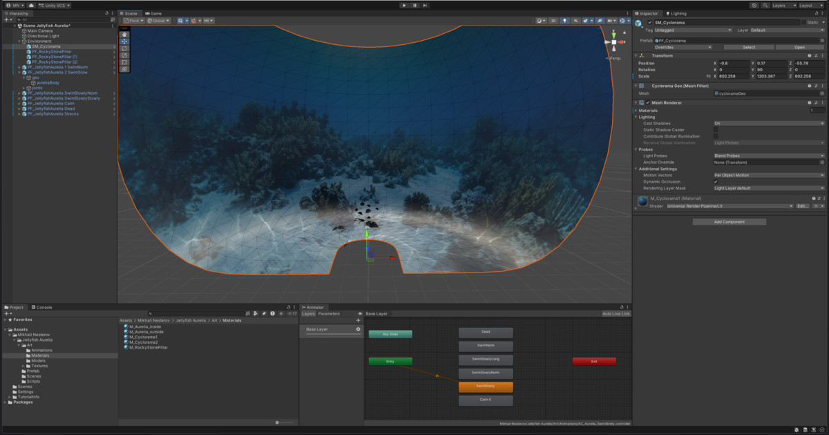Click the Scale Y field
This screenshot has height=435, width=829.
pos(772,76)
